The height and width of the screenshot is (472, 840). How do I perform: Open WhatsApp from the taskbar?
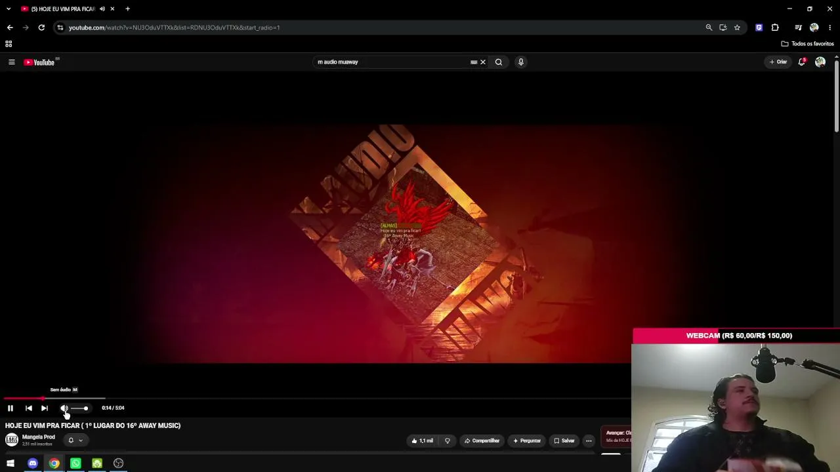point(75,463)
